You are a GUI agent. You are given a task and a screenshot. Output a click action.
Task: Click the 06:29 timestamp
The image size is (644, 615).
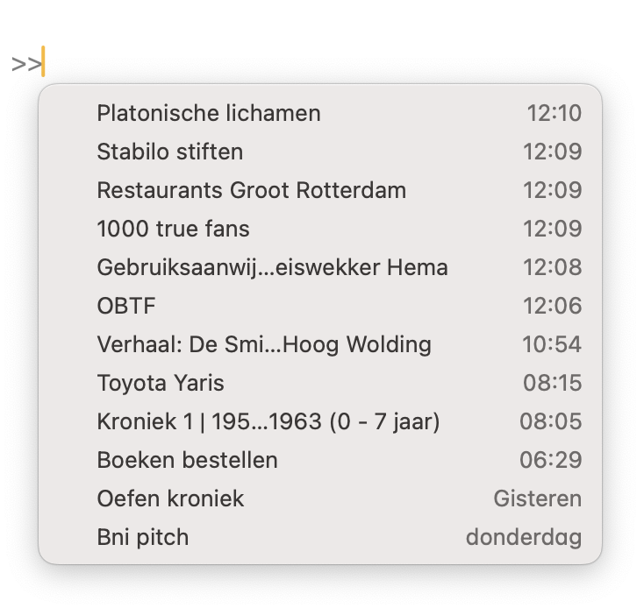tap(551, 460)
